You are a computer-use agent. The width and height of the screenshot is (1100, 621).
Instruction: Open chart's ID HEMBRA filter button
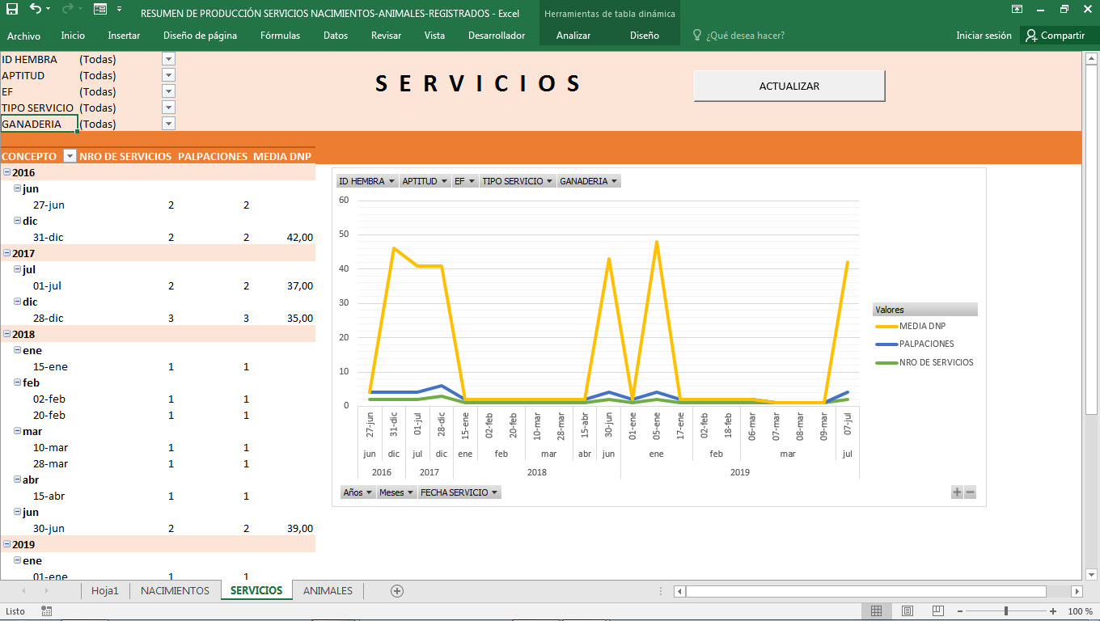[367, 181]
